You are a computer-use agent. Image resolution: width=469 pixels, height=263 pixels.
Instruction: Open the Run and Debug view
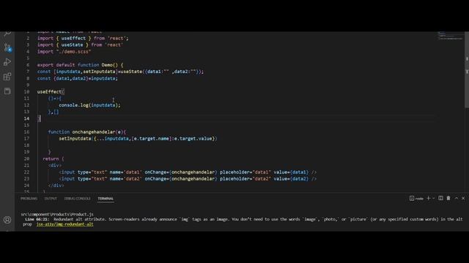coord(7,62)
